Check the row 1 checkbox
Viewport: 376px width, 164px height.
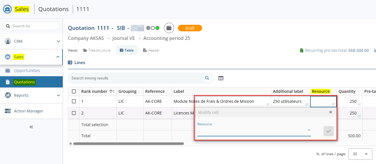[74, 101]
